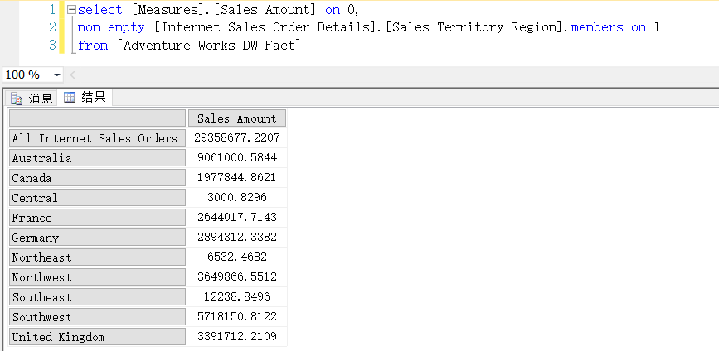This screenshot has width=719, height=351.
Task: Click the cell value 29358677.2207
Action: (x=237, y=137)
